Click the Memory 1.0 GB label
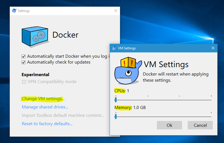The height and width of the screenshot is (143, 224). [x=130, y=108]
